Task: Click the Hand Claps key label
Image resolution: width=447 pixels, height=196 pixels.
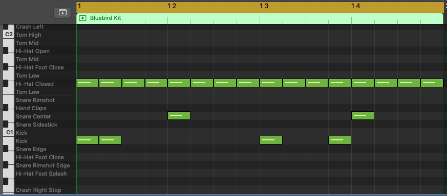Action: pos(31,108)
